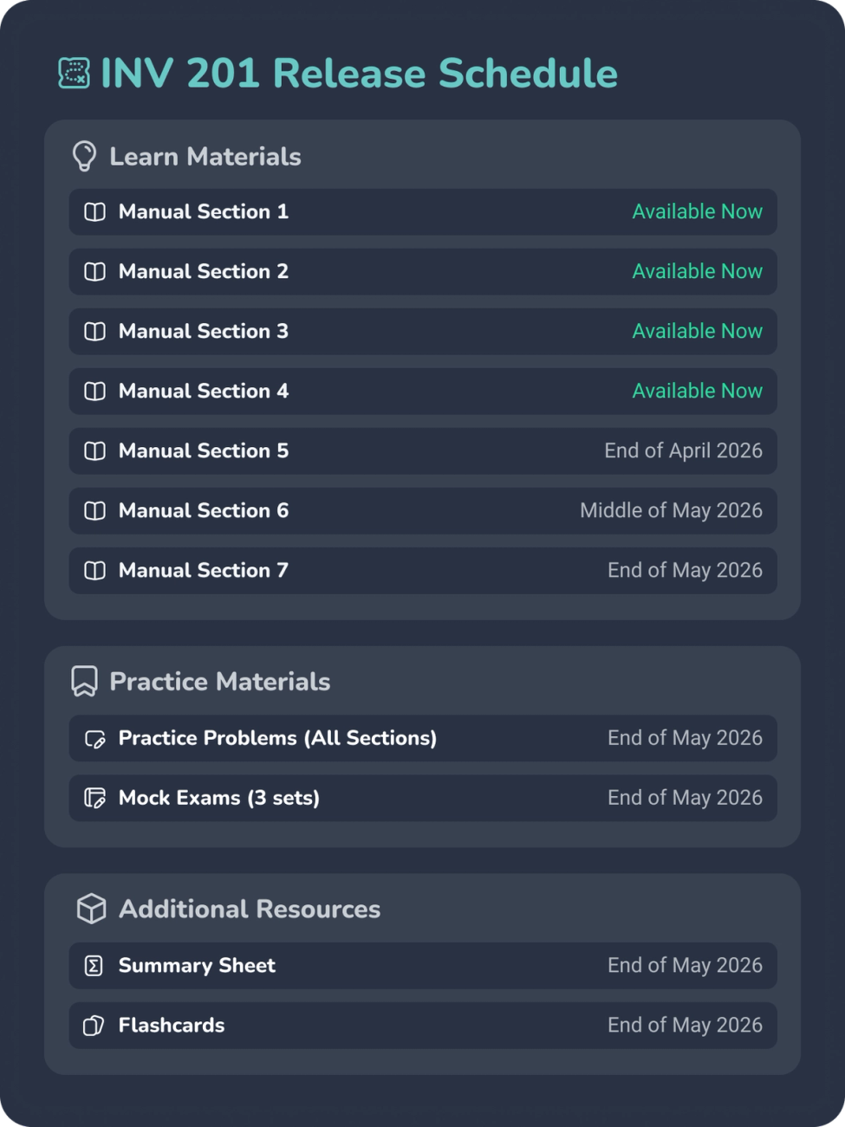Viewport: 845px width, 1127px height.
Task: Click the End of April 2026 date for Section 5
Action: coord(684,450)
